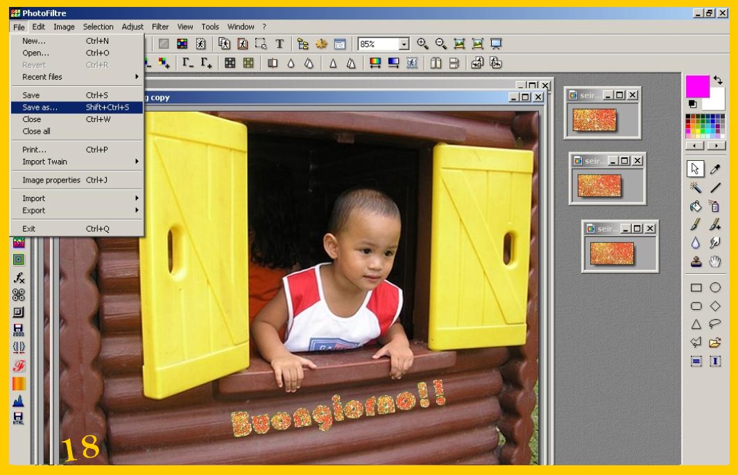The image size is (738, 475).
Task: Click the Text tool 'T' icon
Action: tap(280, 44)
